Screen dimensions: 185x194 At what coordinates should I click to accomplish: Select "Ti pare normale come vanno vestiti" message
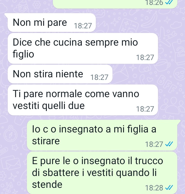coord(83,100)
